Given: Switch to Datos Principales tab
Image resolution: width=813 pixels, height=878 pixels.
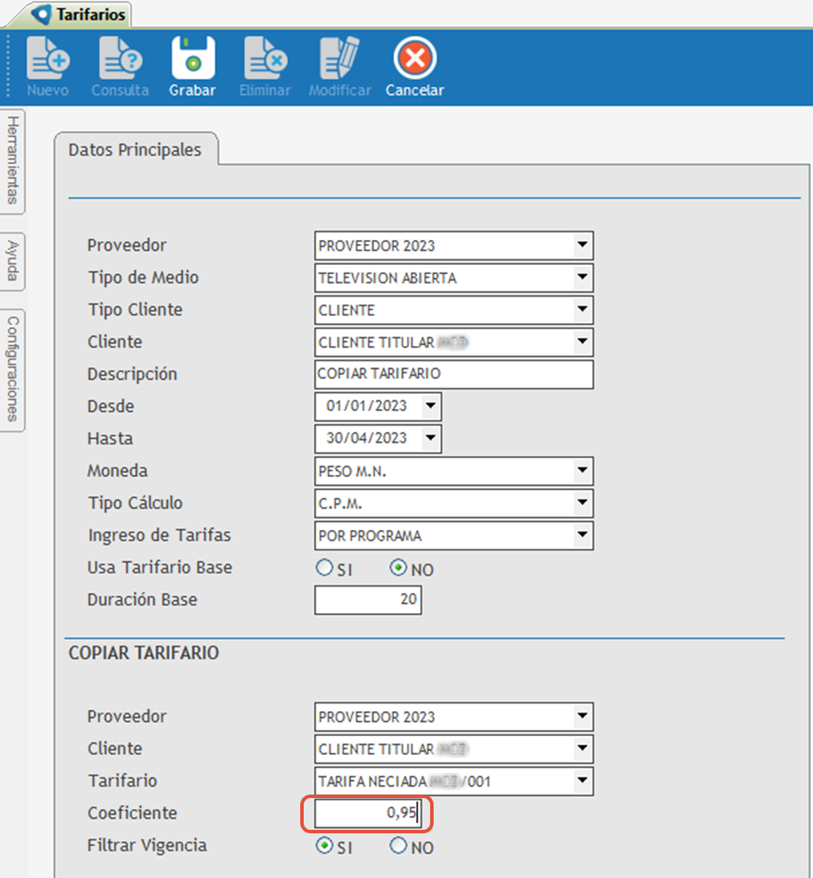Looking at the screenshot, I should (x=135, y=150).
